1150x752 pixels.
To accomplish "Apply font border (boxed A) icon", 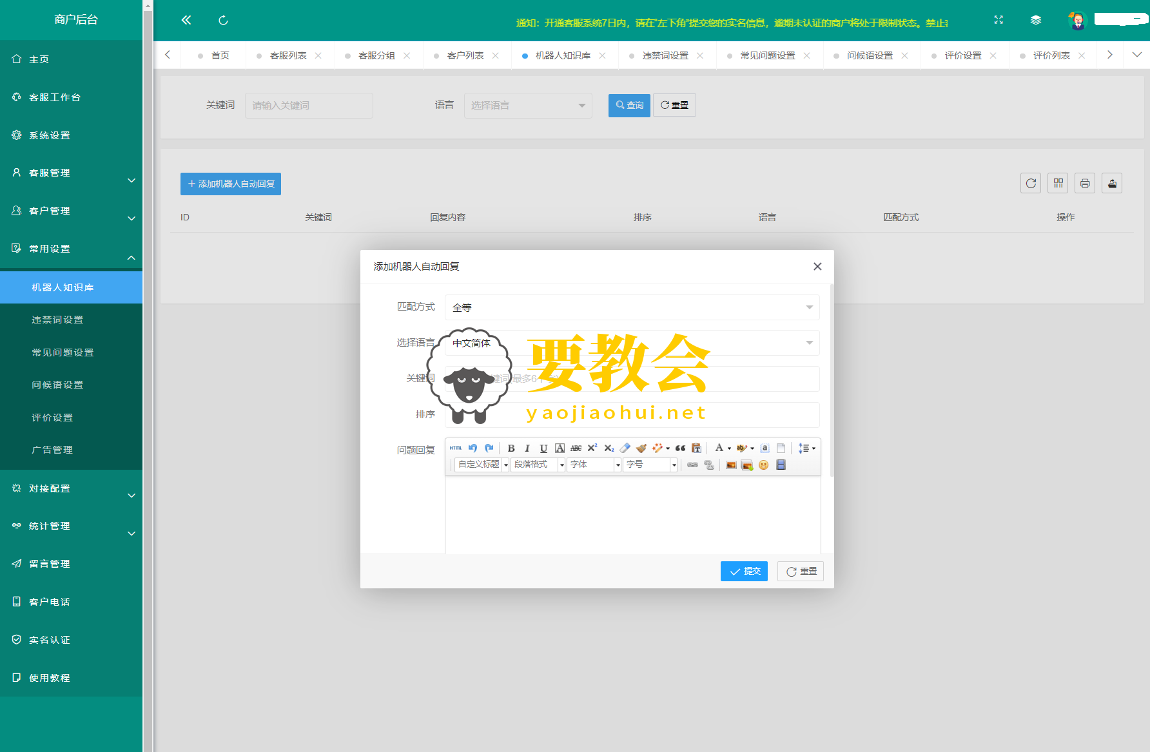I will [x=560, y=448].
